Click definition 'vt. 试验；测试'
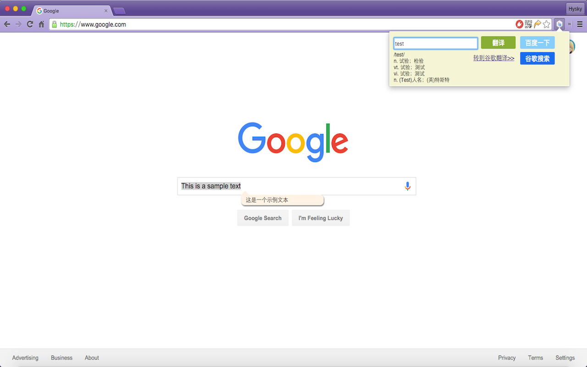This screenshot has height=367, width=587. (410, 67)
